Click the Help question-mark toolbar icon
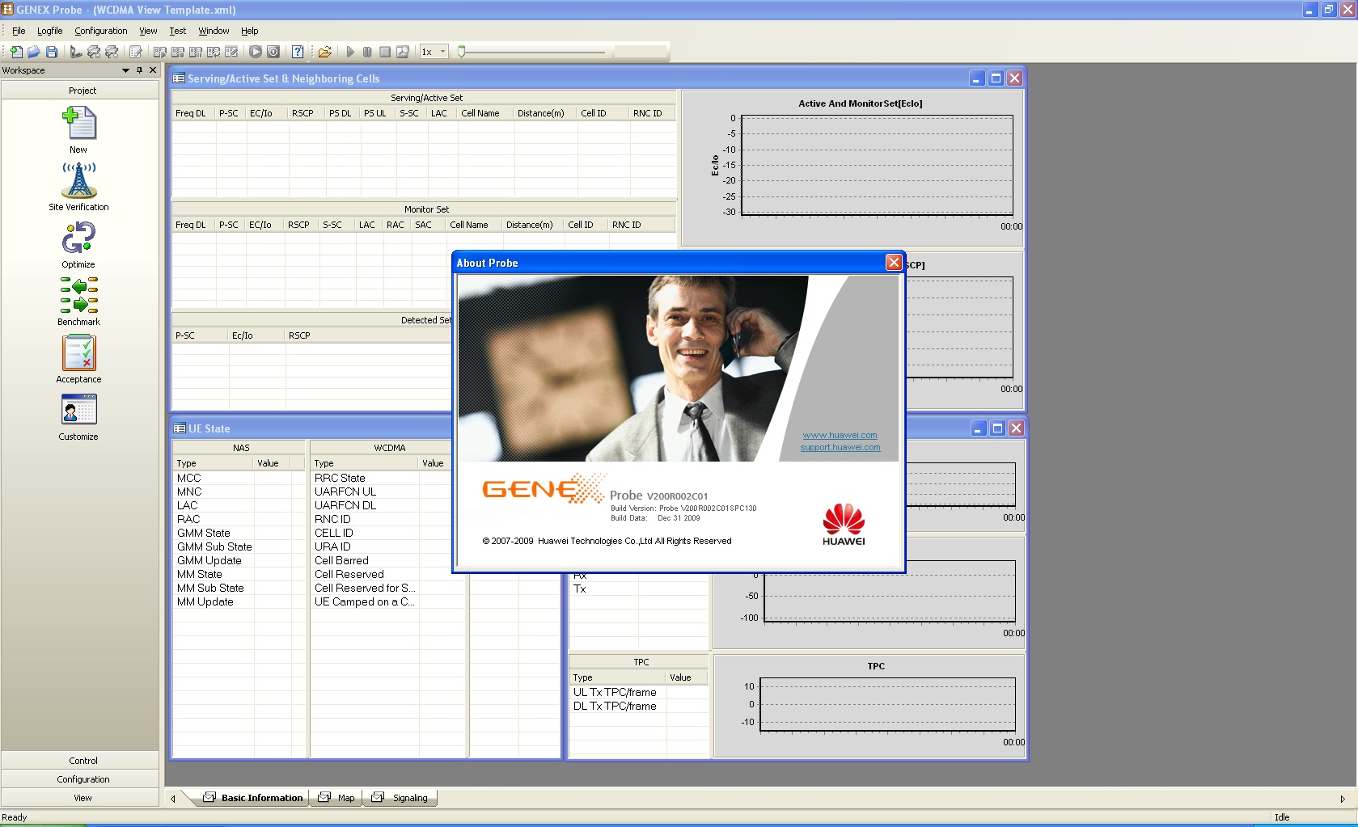 pos(298,52)
